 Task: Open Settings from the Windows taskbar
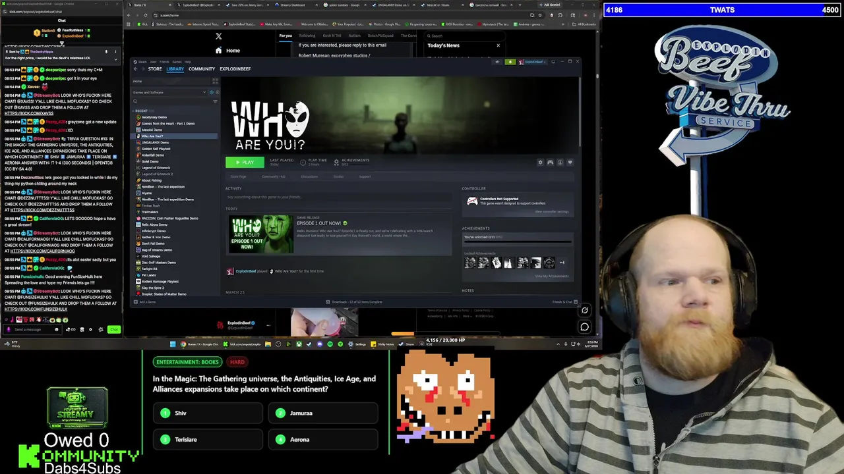[357, 344]
